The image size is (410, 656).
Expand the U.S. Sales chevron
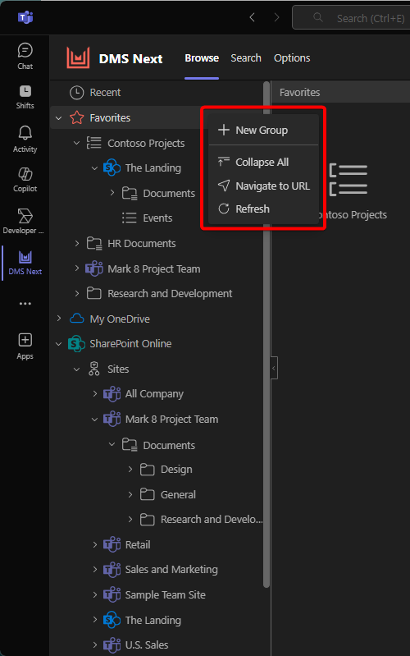tap(94, 645)
